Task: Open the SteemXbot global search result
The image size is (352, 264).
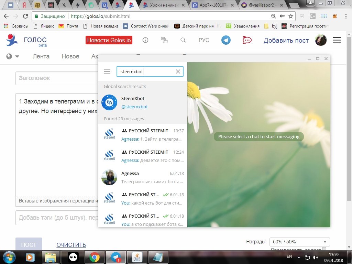Action: pos(143,102)
